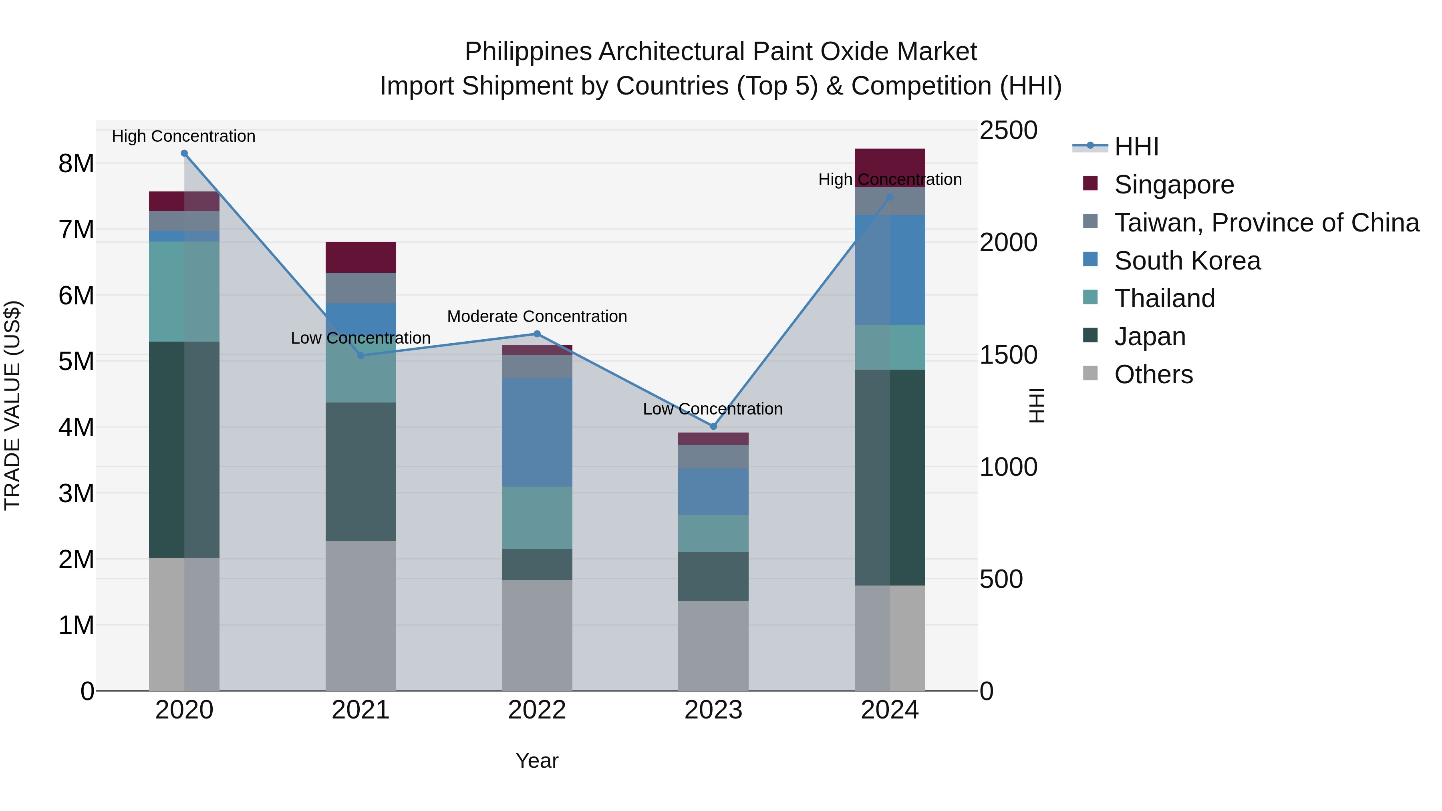
Task: Click the 'High Concentration' label above 2020
Action: (x=183, y=136)
